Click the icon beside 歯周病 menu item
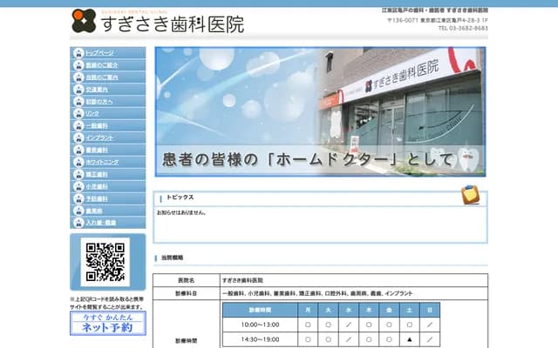This screenshot has width=558, height=348. [x=79, y=211]
